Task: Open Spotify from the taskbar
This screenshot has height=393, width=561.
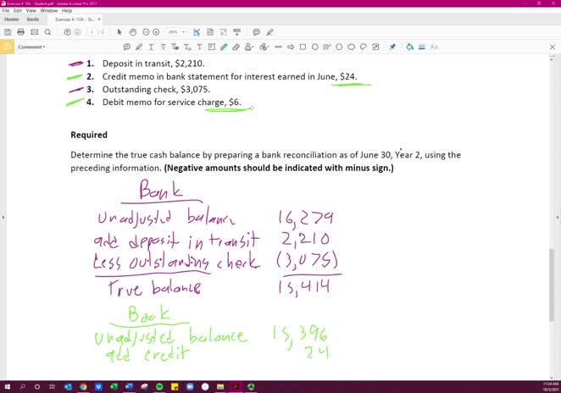Action: click(x=159, y=386)
